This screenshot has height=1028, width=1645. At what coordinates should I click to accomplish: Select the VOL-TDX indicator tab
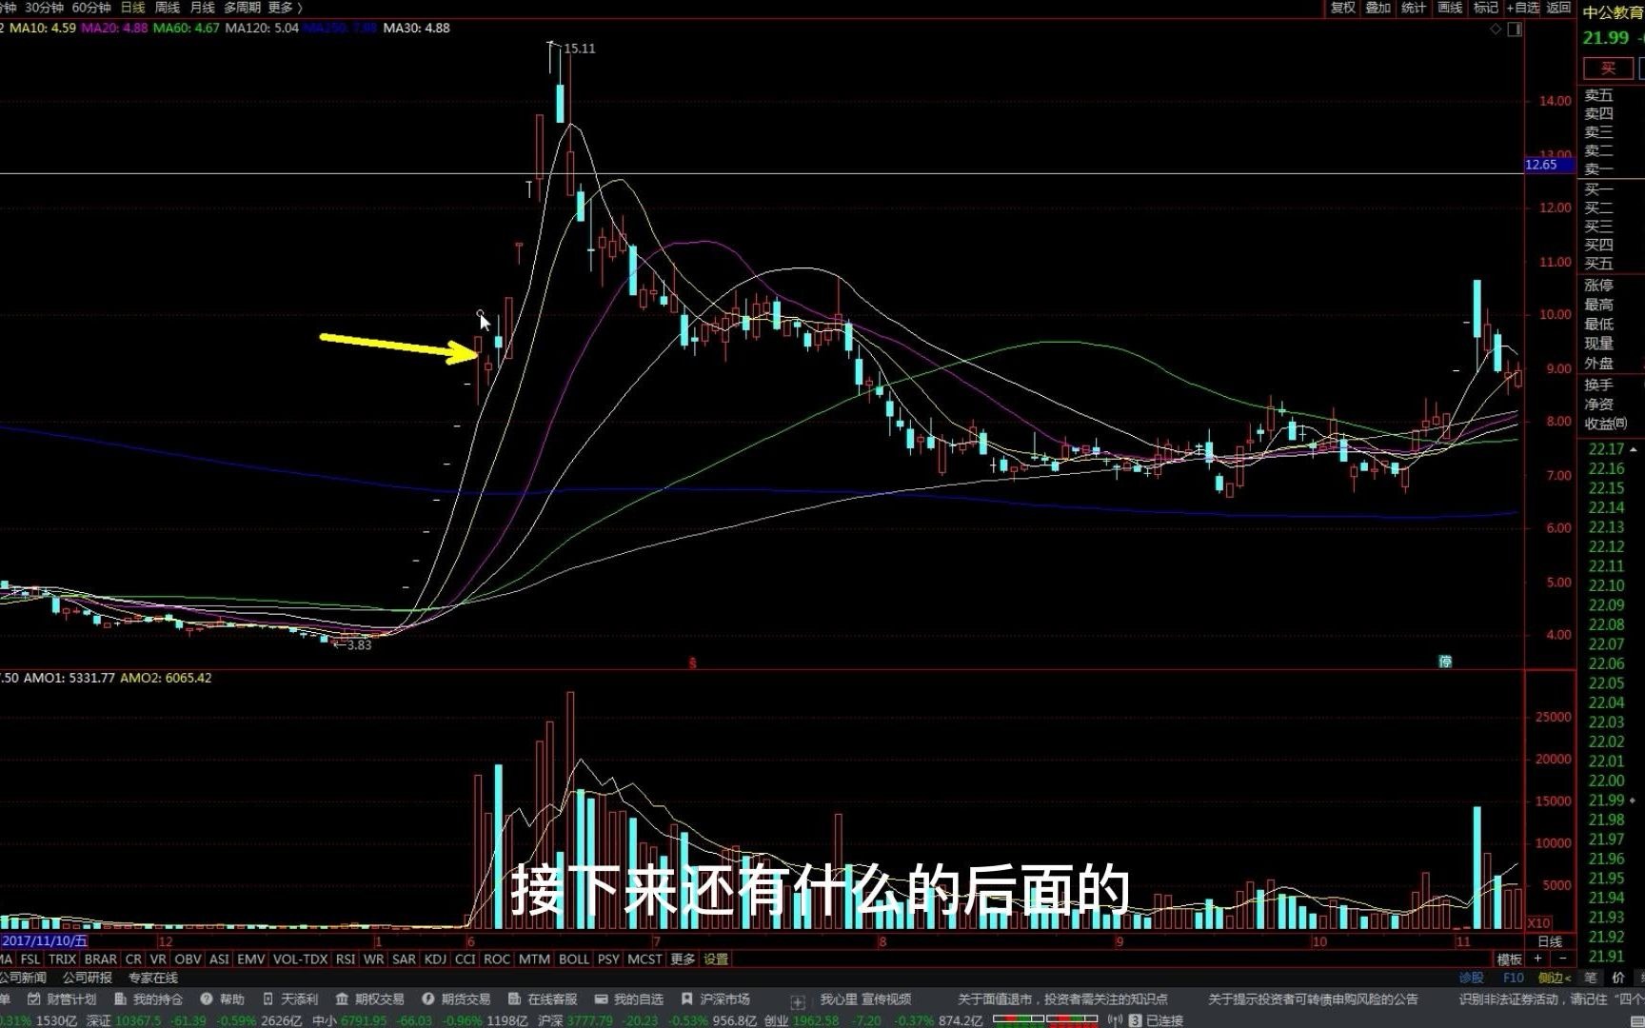point(300,959)
